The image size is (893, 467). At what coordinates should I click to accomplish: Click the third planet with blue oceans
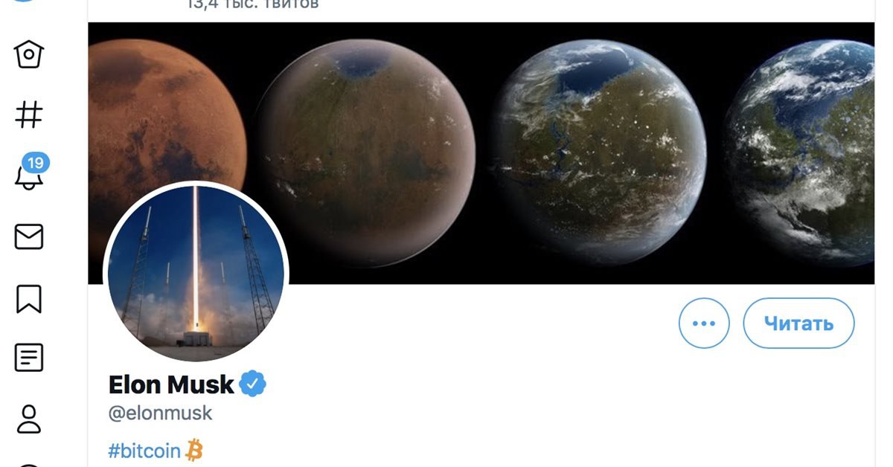pos(600,152)
